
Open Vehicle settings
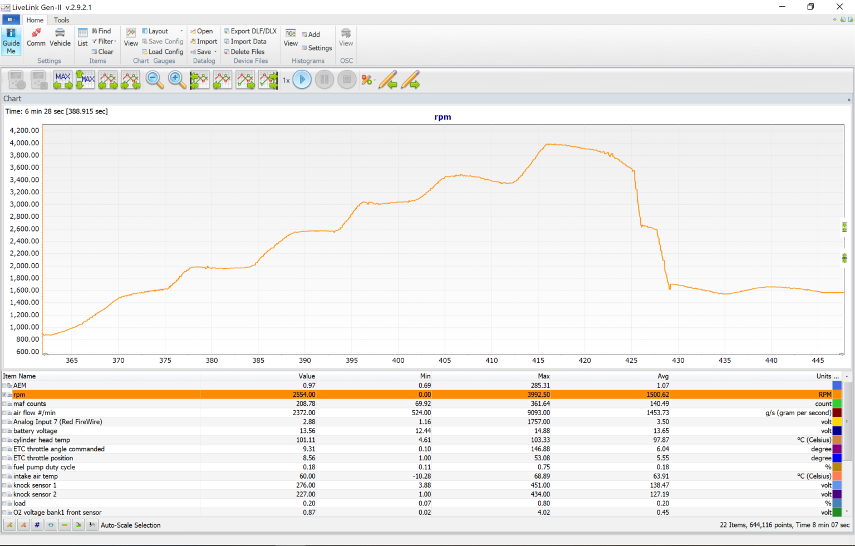[60, 38]
